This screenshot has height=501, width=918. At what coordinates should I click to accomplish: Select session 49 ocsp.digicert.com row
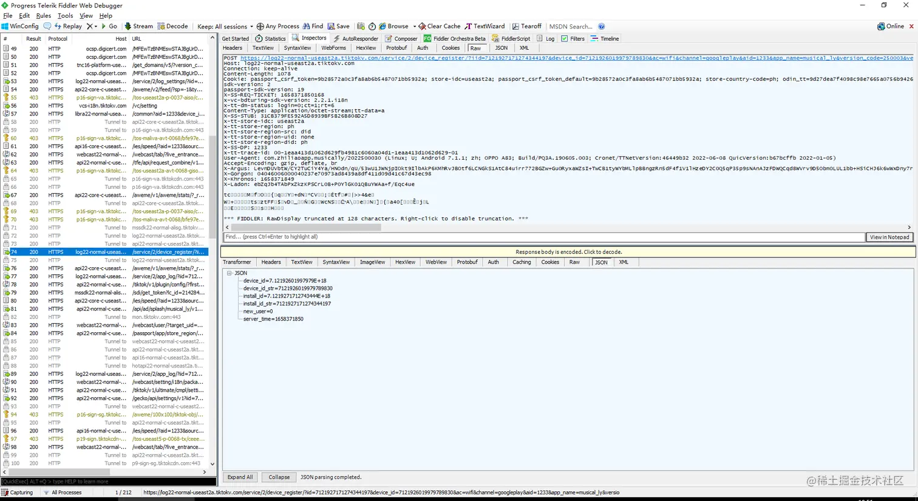coord(104,49)
